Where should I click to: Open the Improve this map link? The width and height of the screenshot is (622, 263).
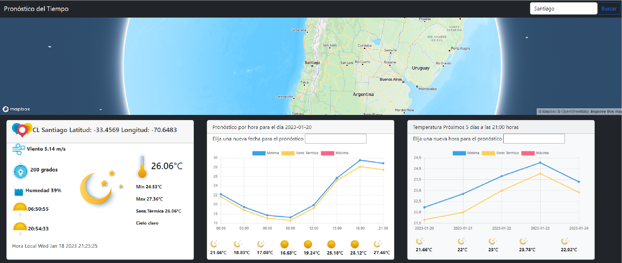pos(606,112)
